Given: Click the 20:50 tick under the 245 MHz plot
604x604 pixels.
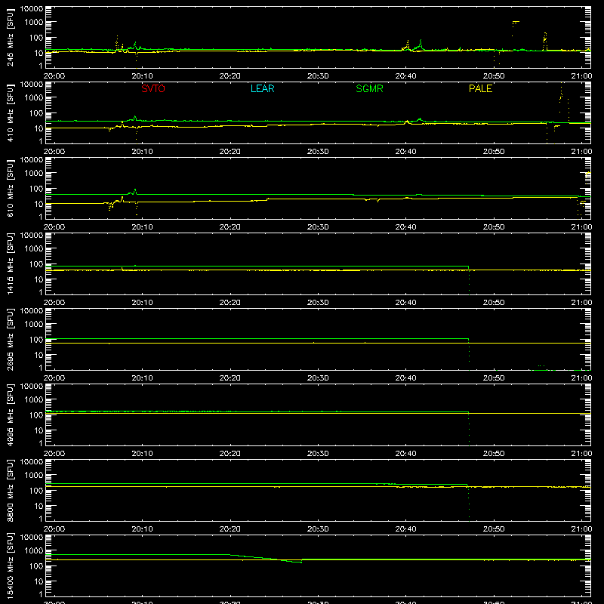Looking at the screenshot, I should (x=494, y=76).
